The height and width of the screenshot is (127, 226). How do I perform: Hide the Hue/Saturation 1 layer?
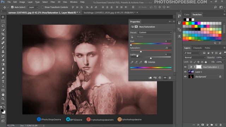(185, 67)
